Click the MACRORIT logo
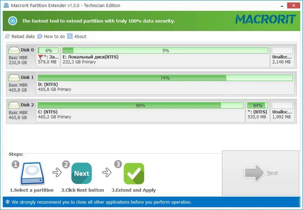The width and height of the screenshot is (303, 210). tap(266, 19)
